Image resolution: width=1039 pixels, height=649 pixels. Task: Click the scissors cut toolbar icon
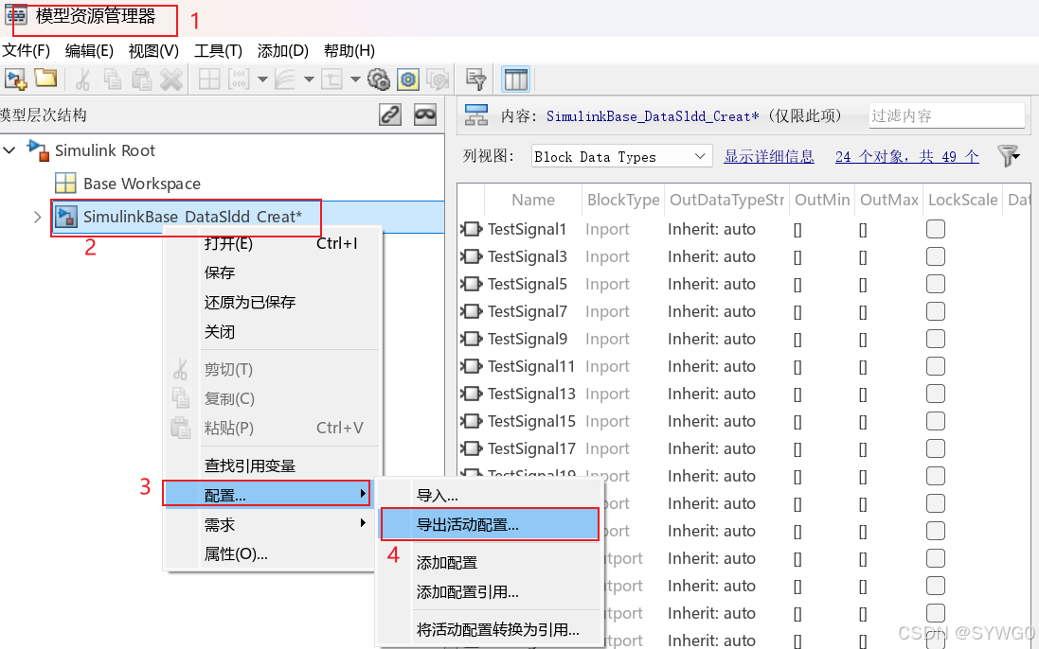pos(82,80)
